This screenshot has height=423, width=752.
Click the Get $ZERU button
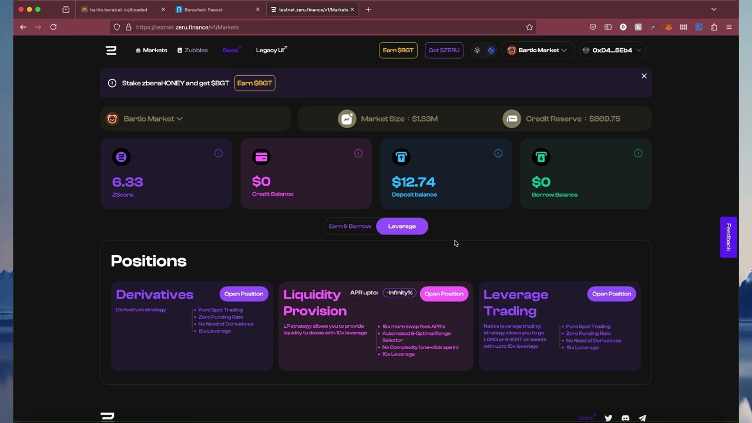coord(444,51)
